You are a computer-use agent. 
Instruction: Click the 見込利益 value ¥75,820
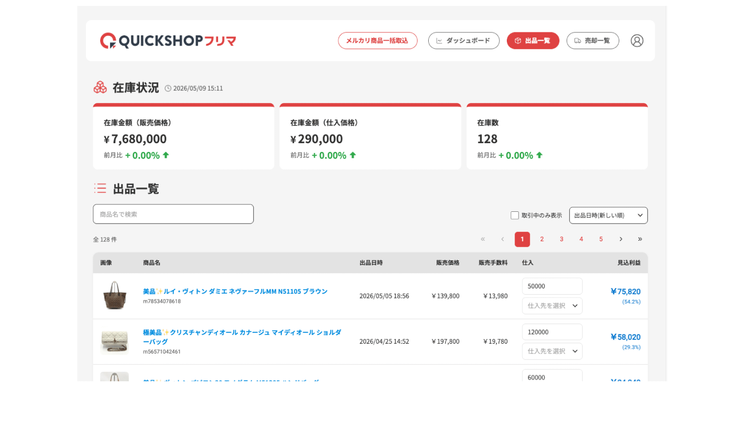(x=625, y=291)
